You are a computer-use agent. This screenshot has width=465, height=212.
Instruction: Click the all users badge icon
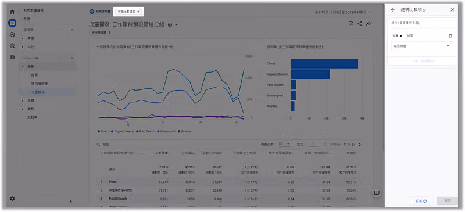pyautogui.click(x=92, y=12)
